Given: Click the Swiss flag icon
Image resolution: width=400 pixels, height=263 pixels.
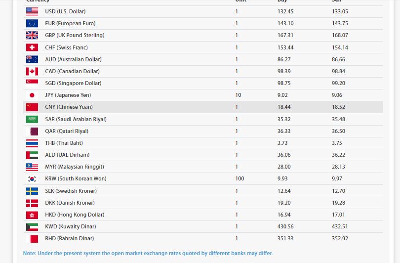Looking at the screenshot, I should 32,47.
